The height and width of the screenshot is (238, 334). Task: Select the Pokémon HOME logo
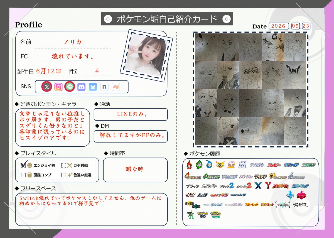point(215,214)
